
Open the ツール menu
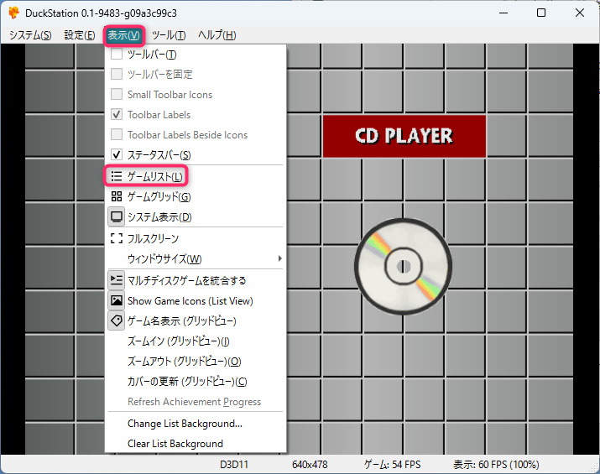click(169, 35)
